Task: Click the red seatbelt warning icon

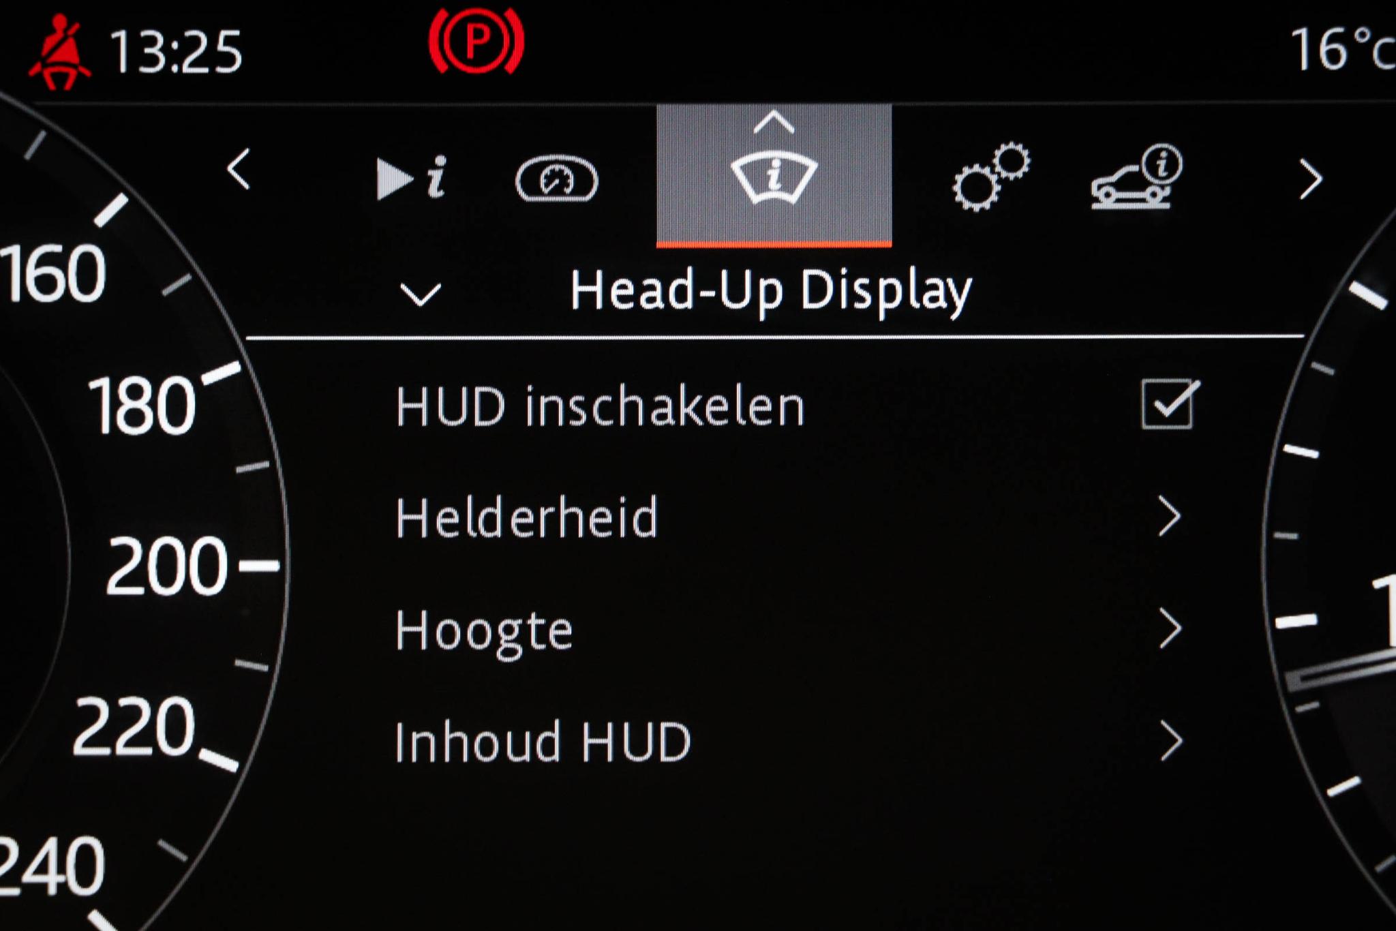Action: [x=59, y=51]
